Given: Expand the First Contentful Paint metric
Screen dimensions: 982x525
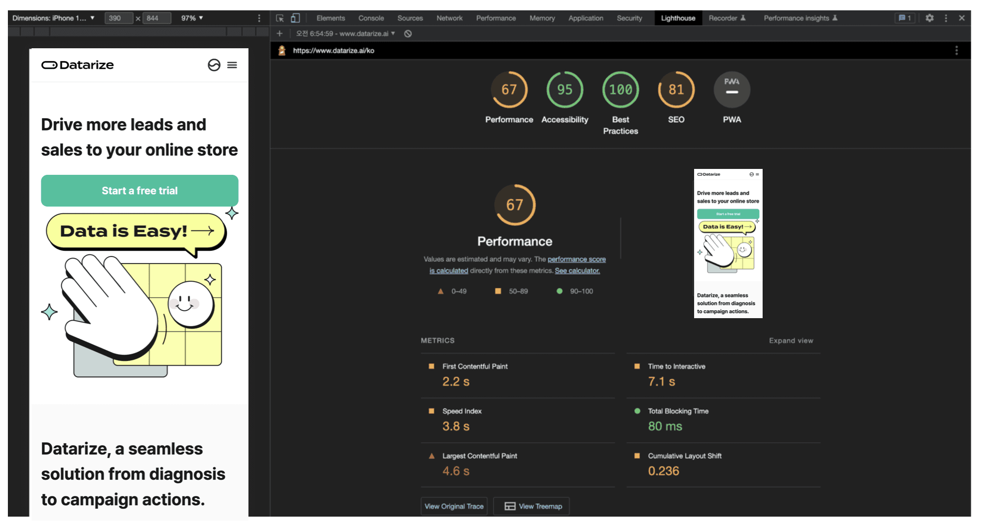Looking at the screenshot, I should (x=518, y=375).
